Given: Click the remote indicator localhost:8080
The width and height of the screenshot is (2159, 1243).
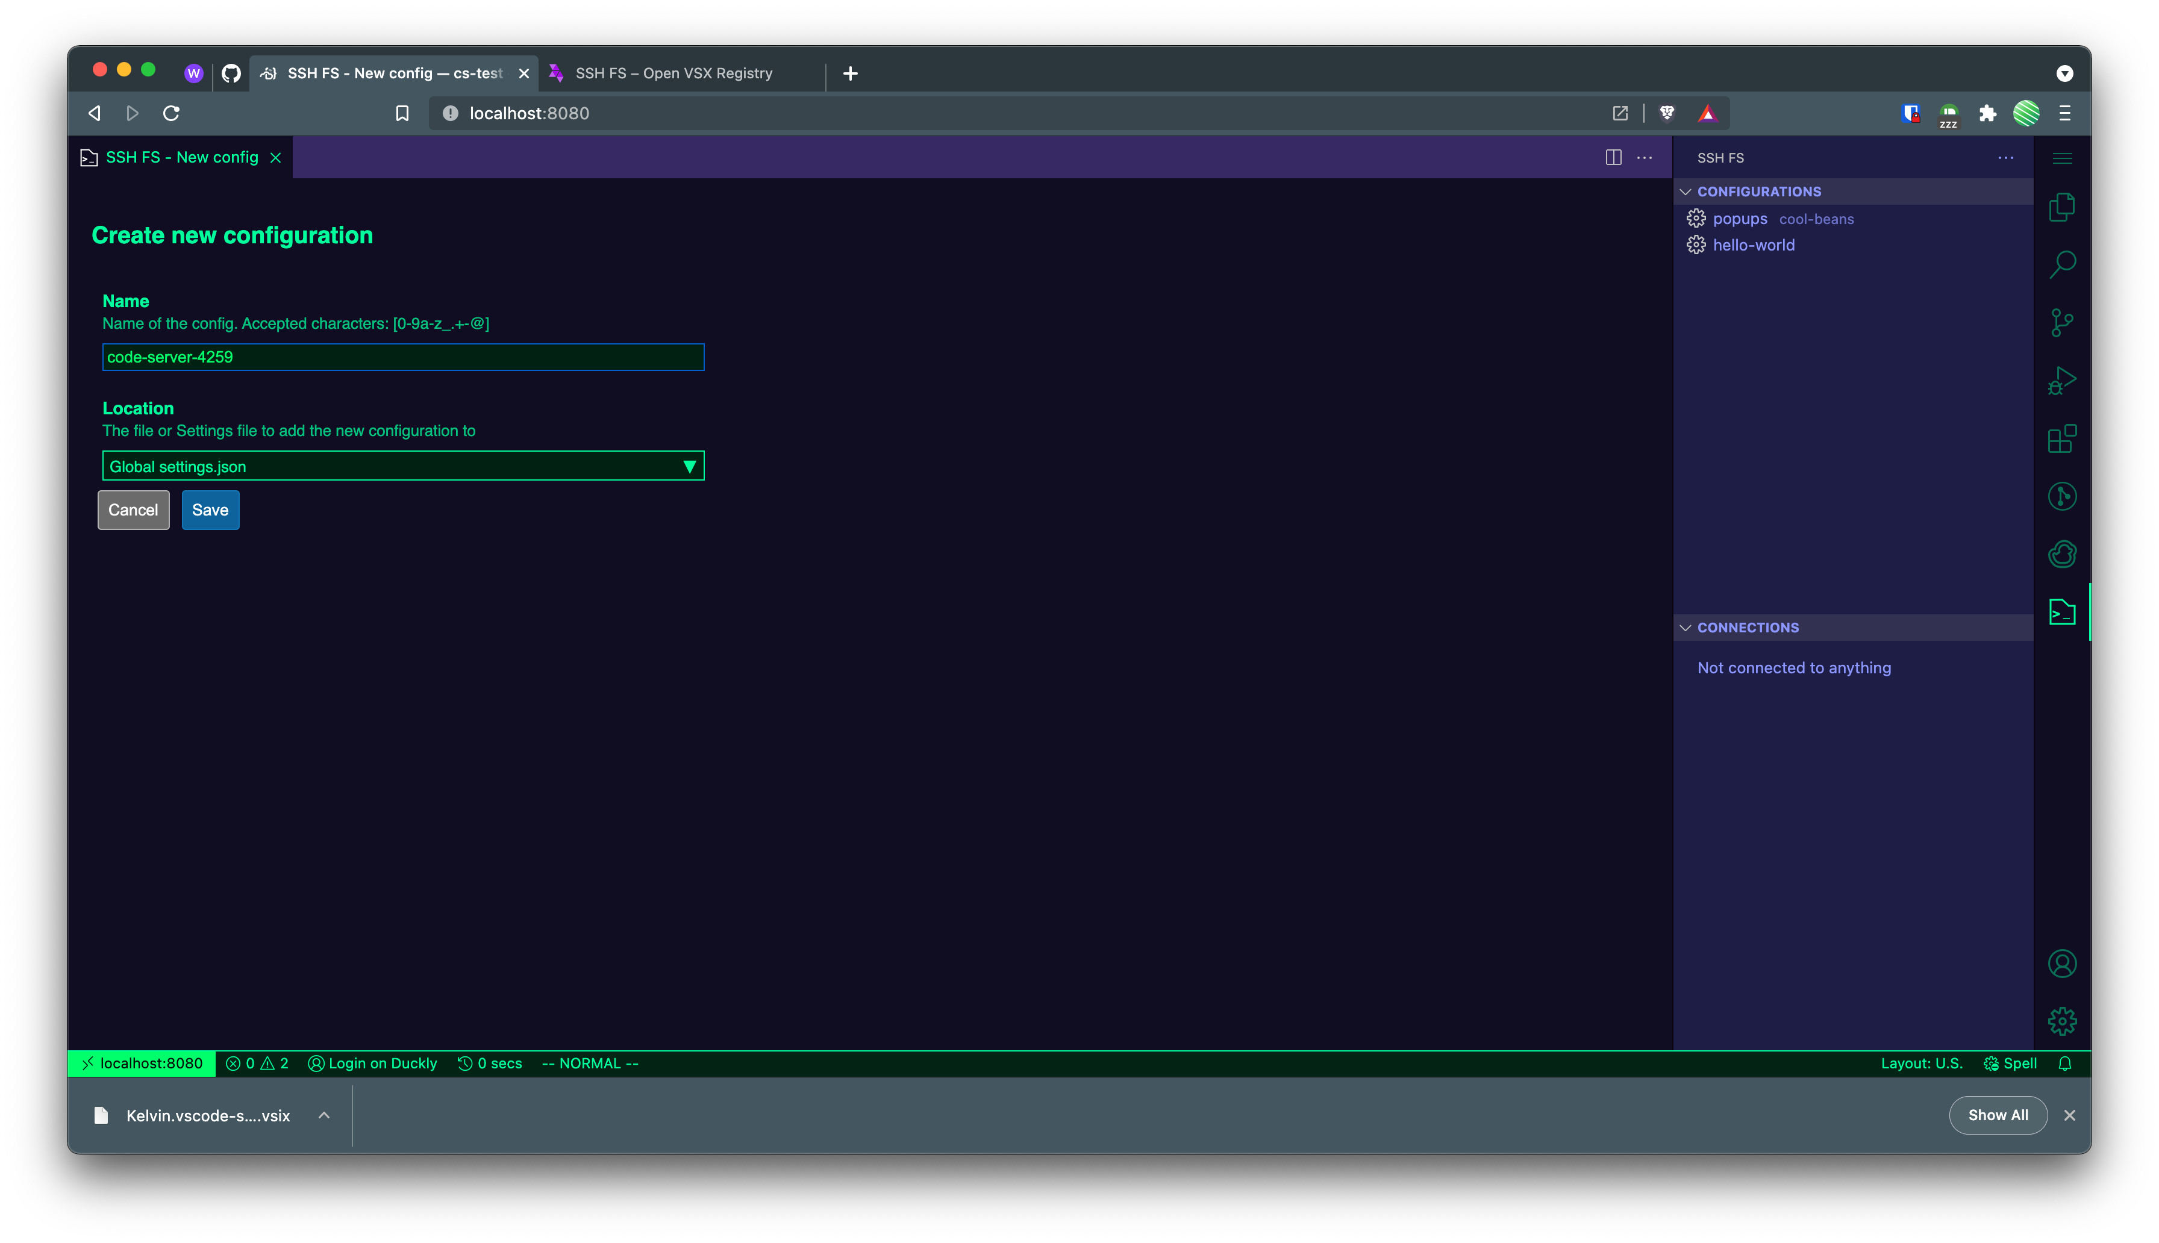Looking at the screenshot, I should pyautogui.click(x=141, y=1063).
